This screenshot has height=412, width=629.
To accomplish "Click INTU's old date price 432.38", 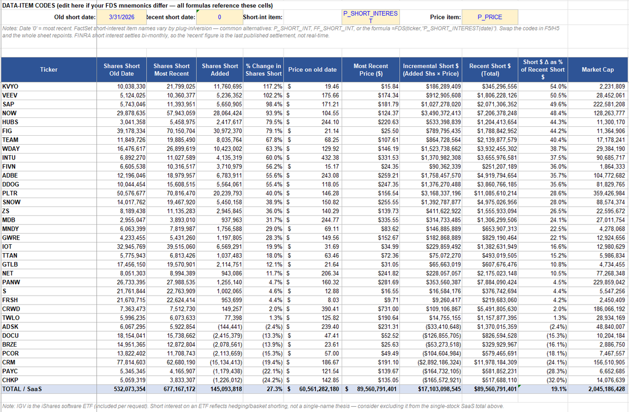I will pos(312,158).
